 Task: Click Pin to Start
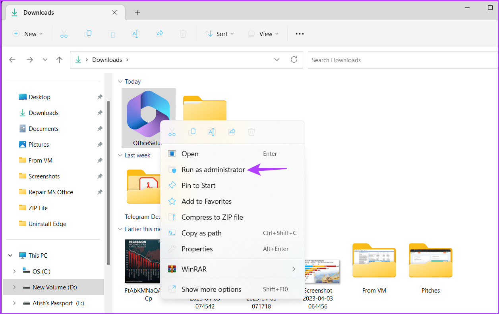[198, 185]
